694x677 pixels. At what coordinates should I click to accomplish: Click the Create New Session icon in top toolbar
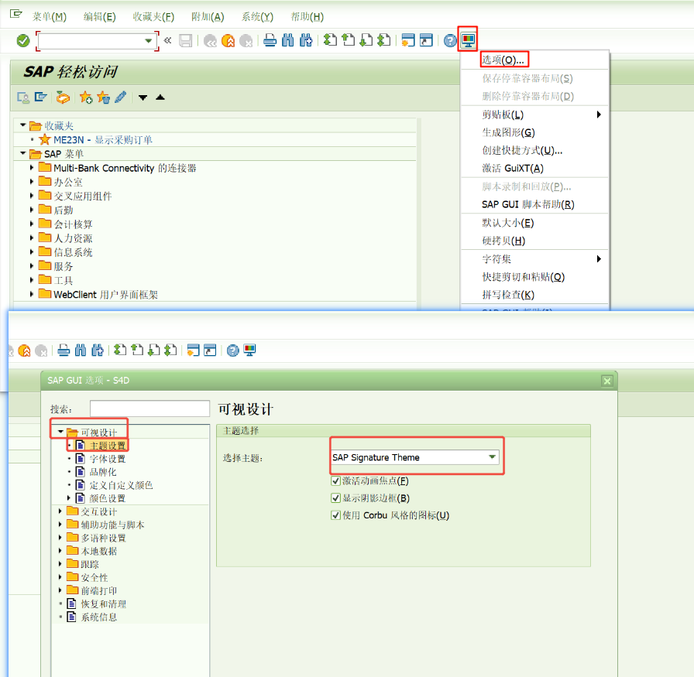click(407, 40)
